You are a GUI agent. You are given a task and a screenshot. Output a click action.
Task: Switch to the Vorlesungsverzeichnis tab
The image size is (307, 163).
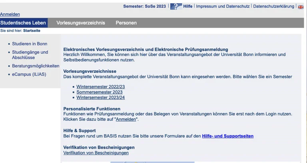point(81,23)
